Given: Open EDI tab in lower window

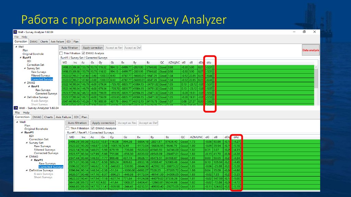Looking at the screenshot, I should pyautogui.click(x=76, y=117).
